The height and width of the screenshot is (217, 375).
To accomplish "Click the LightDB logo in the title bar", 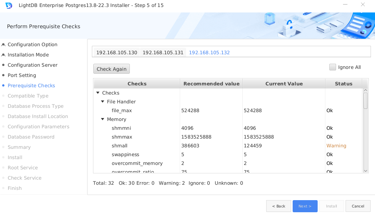I will click(x=8, y=5).
